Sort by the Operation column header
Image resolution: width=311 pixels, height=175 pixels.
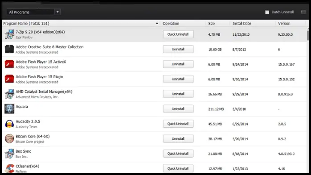coord(171,24)
